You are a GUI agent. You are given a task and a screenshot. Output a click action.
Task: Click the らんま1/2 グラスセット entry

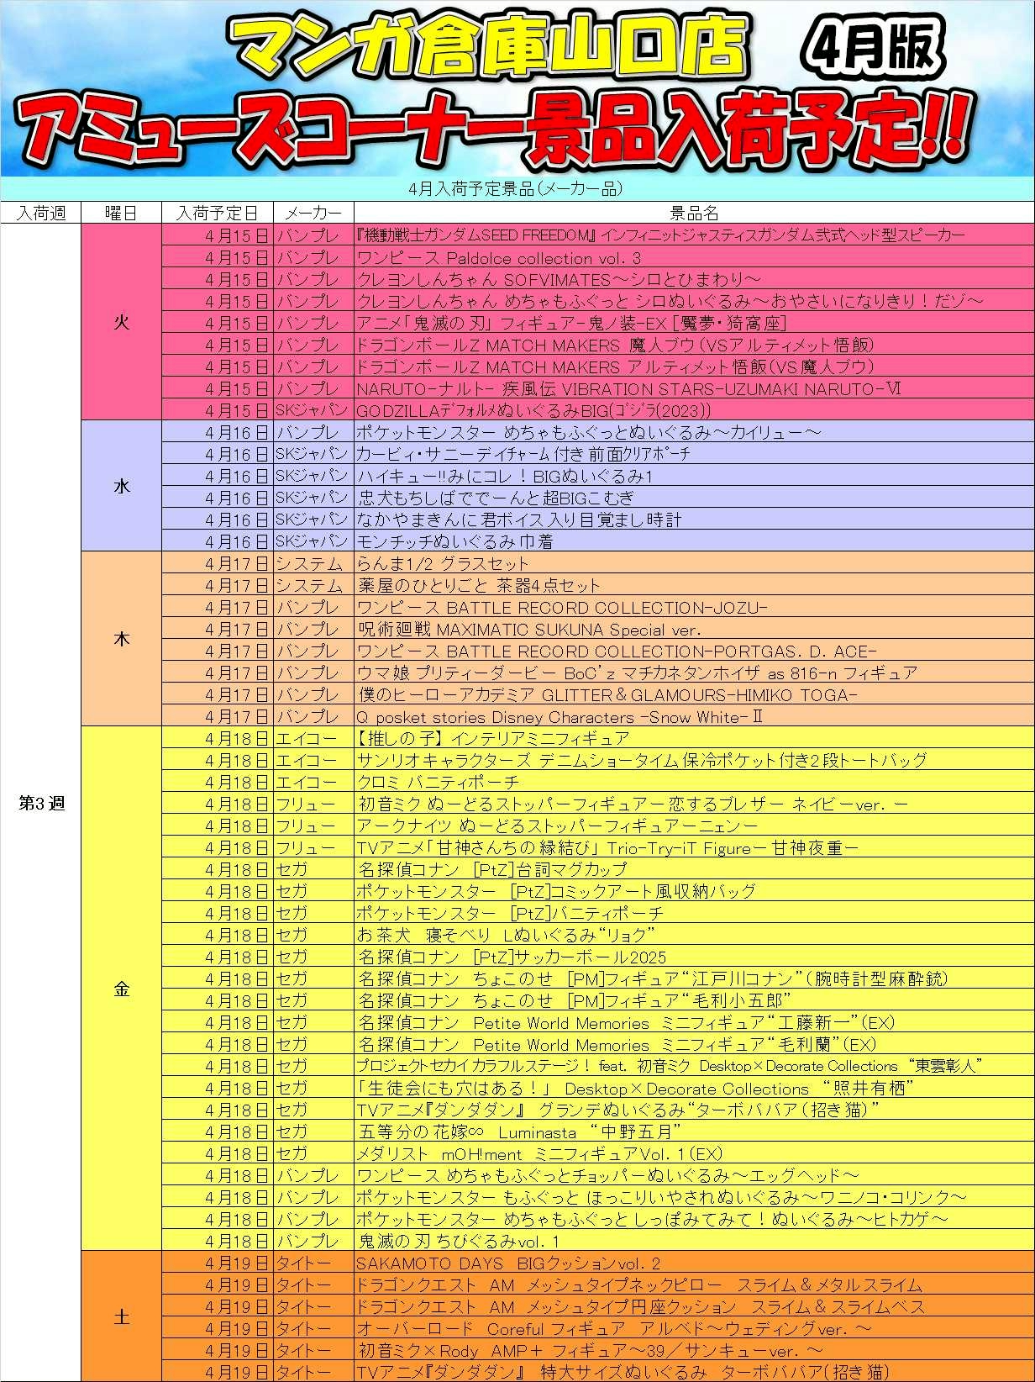click(x=443, y=564)
